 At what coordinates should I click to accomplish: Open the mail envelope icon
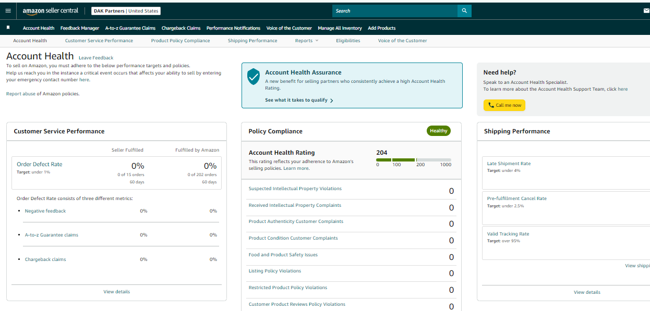click(646, 10)
